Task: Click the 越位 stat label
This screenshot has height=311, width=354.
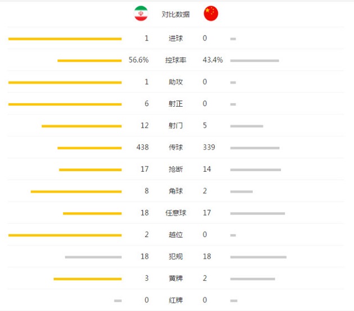Action: point(176,235)
